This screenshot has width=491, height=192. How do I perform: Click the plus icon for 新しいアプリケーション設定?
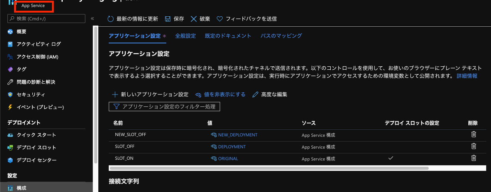[115, 95]
